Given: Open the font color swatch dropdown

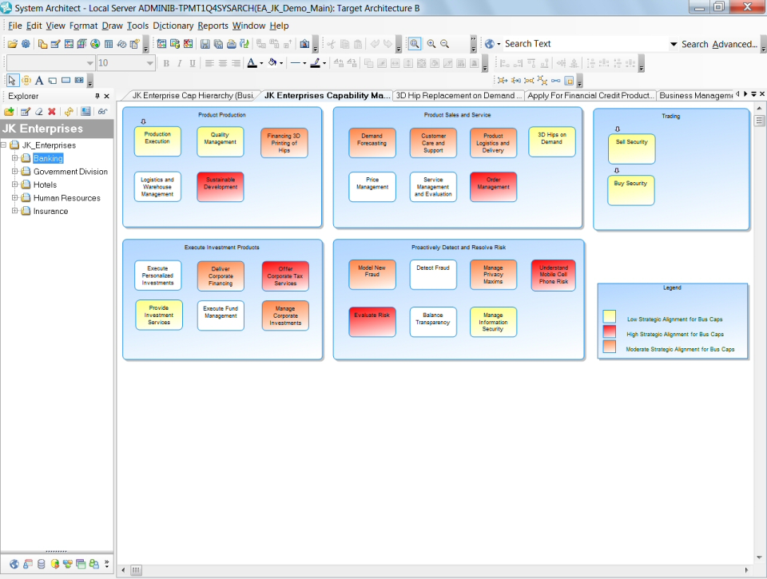Looking at the screenshot, I should (x=260, y=62).
